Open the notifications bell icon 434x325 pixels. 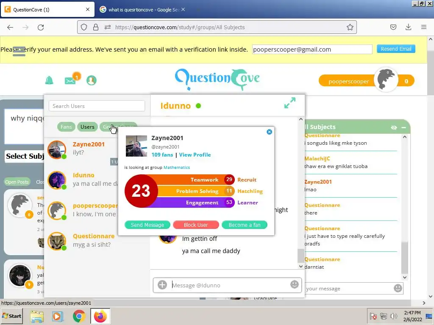tap(49, 80)
